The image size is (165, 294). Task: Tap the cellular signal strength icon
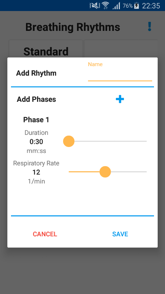pos(116,6)
